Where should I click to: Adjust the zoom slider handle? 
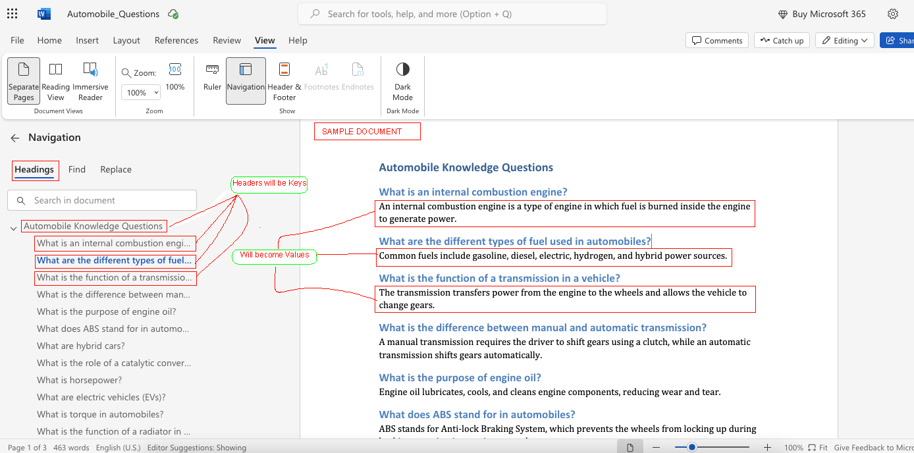click(x=692, y=448)
